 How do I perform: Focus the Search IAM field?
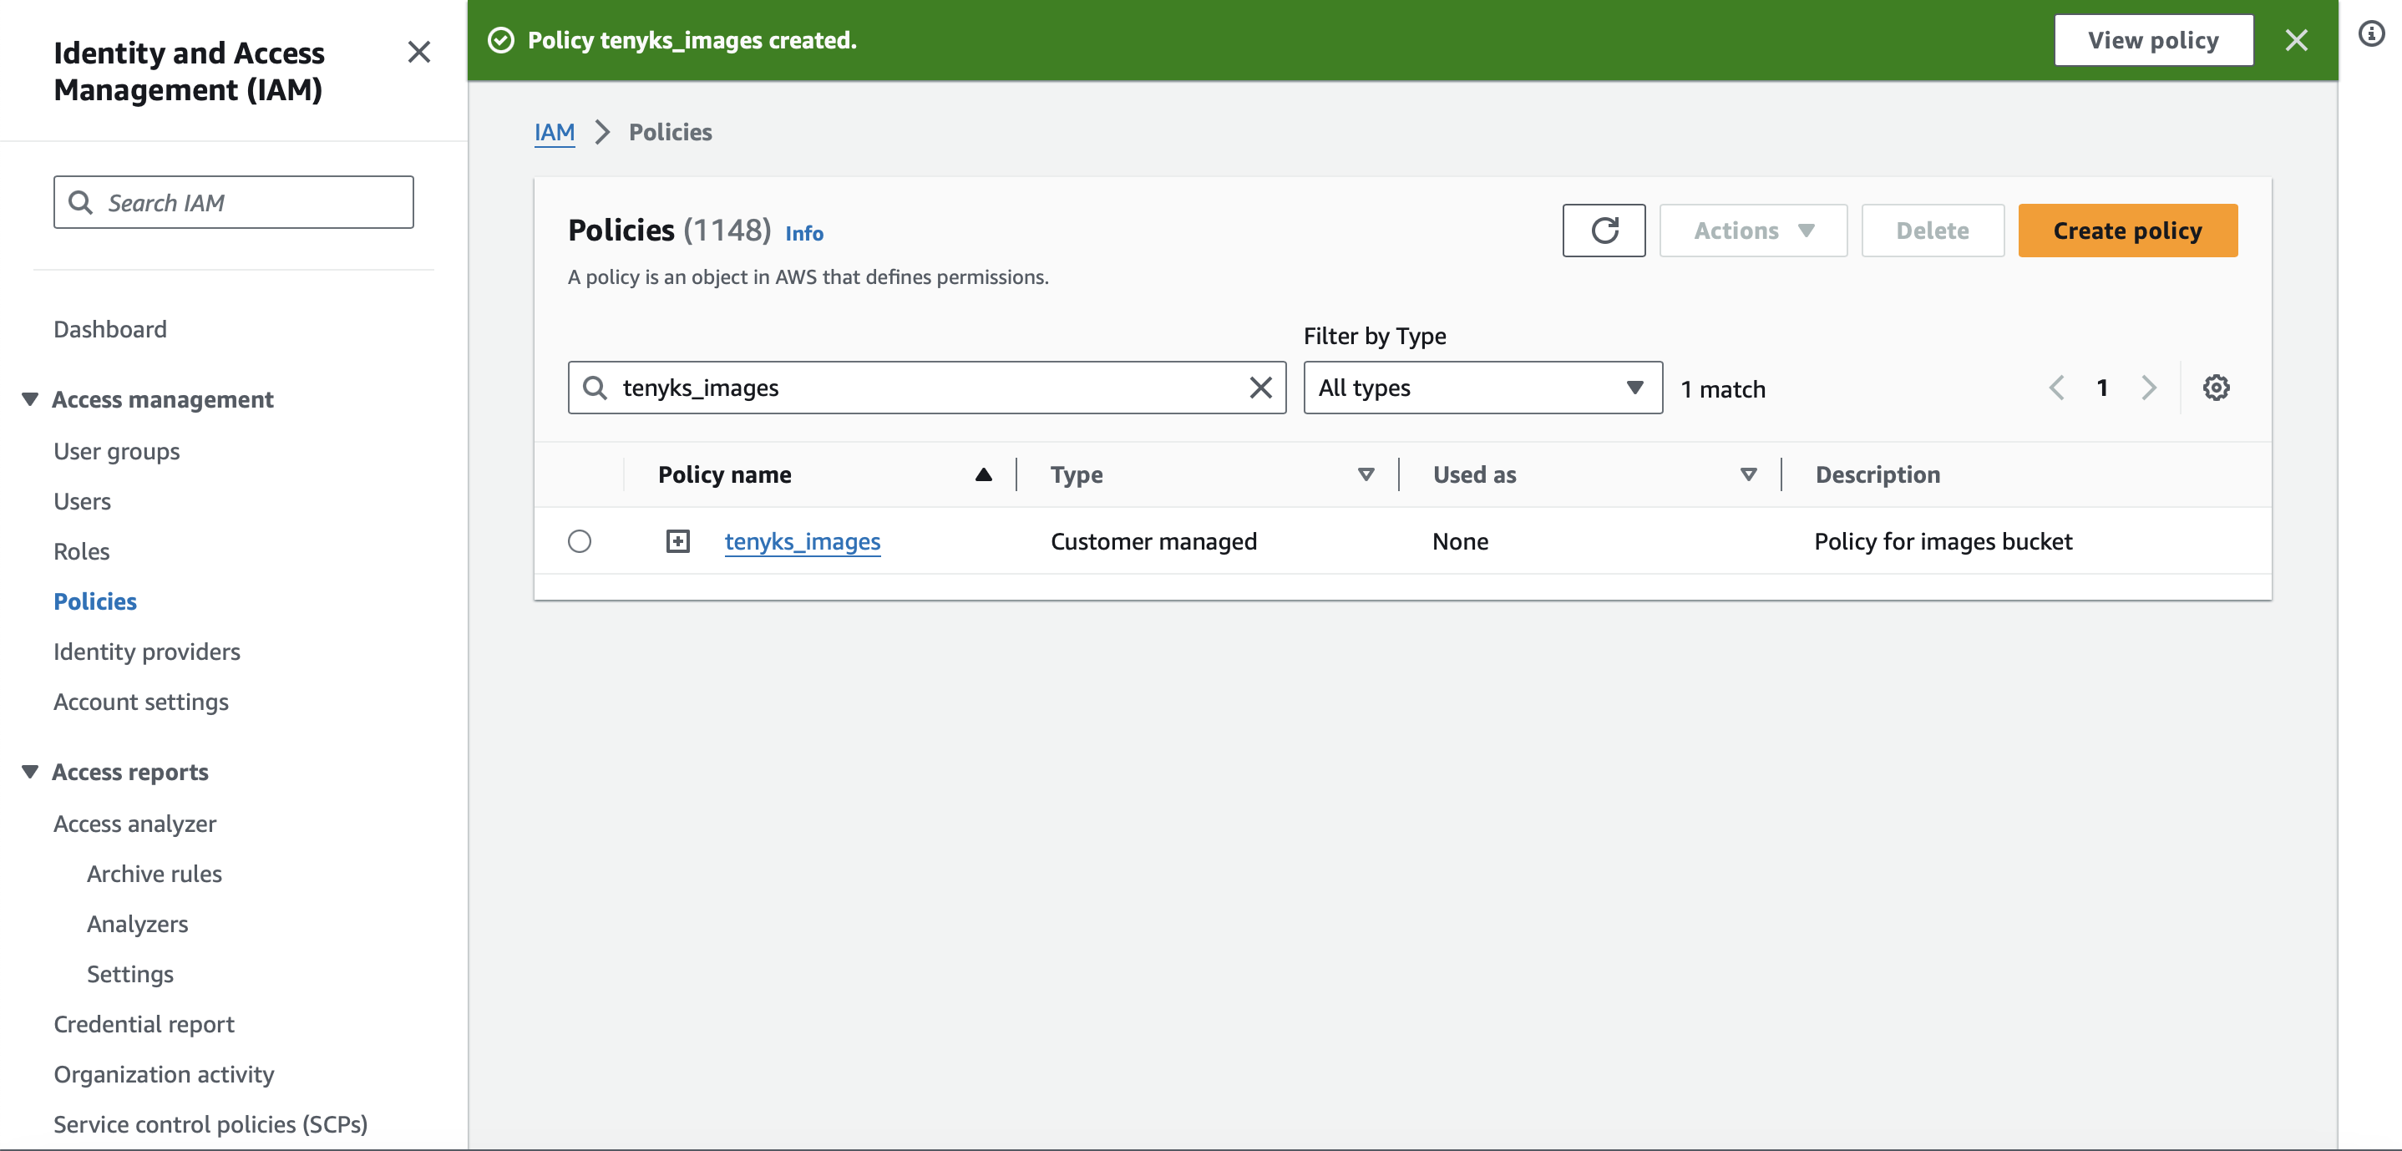tap(233, 202)
